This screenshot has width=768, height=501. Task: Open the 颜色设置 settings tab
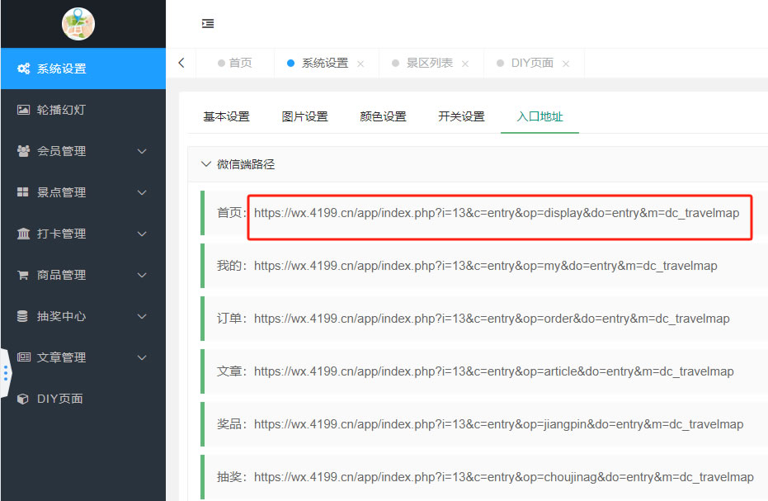383,116
